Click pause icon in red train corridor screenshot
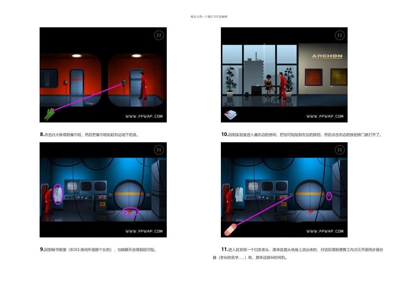The width and height of the screenshot is (418, 296). 159,35
